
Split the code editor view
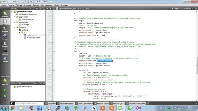click(x=196, y=9)
